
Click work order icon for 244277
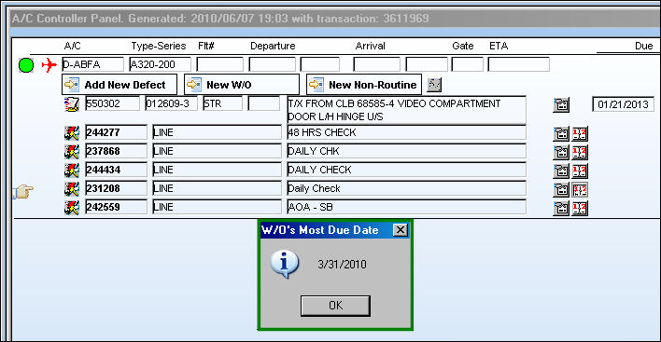[72, 133]
